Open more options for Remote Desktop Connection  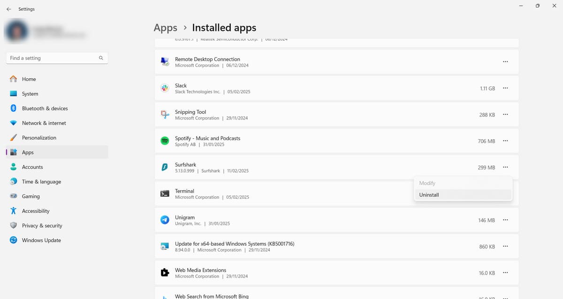coord(505,62)
